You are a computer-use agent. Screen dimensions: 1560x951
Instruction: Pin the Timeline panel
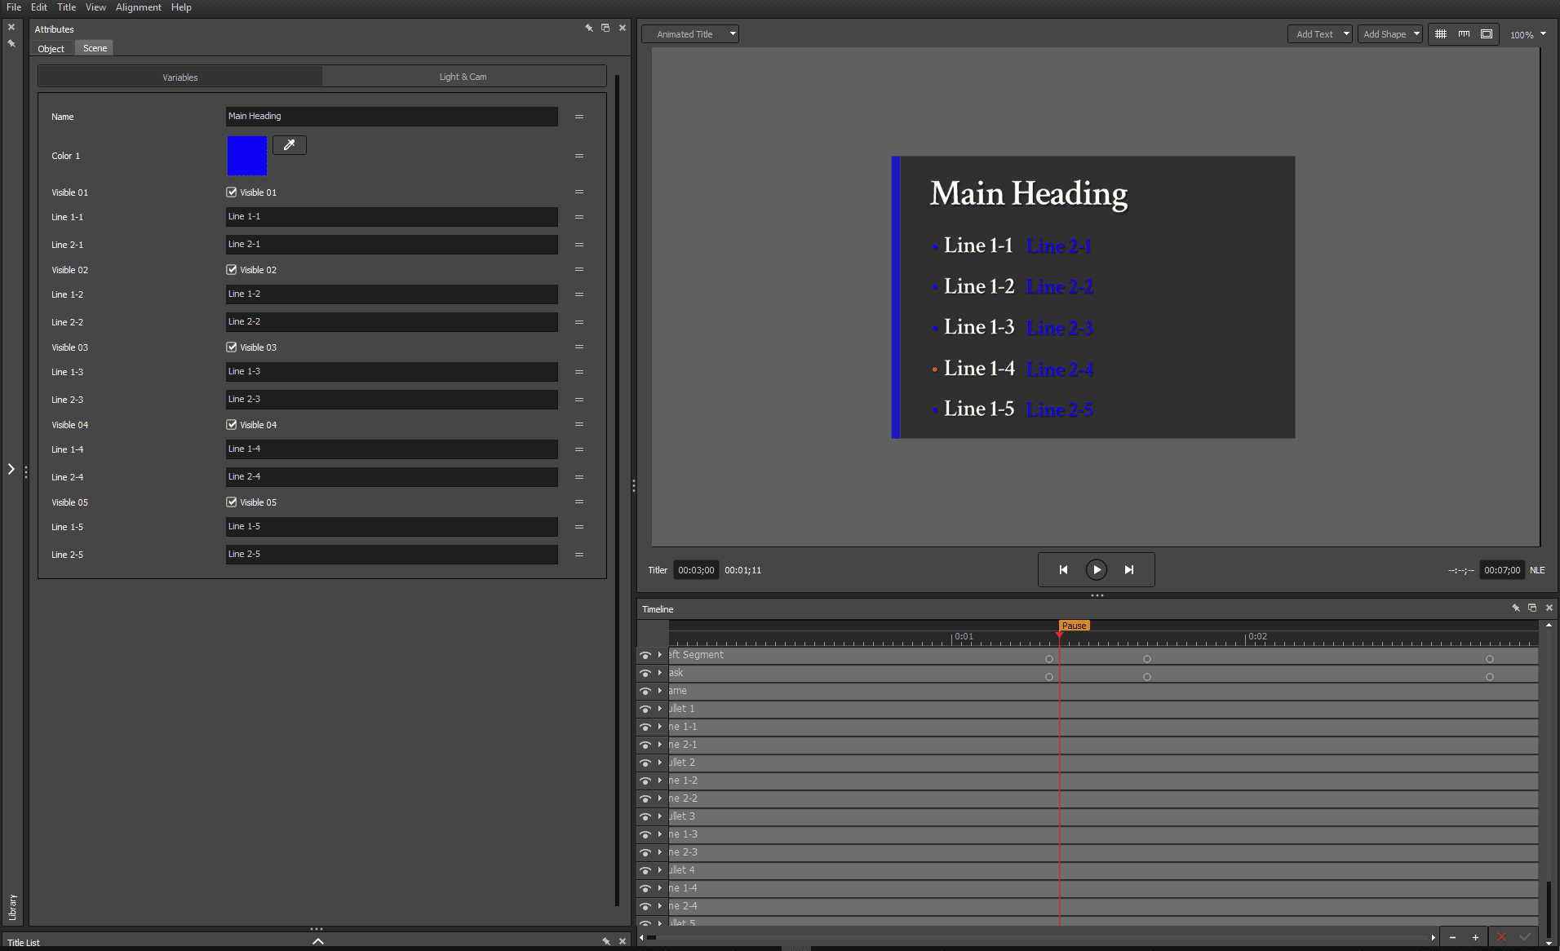point(1515,608)
